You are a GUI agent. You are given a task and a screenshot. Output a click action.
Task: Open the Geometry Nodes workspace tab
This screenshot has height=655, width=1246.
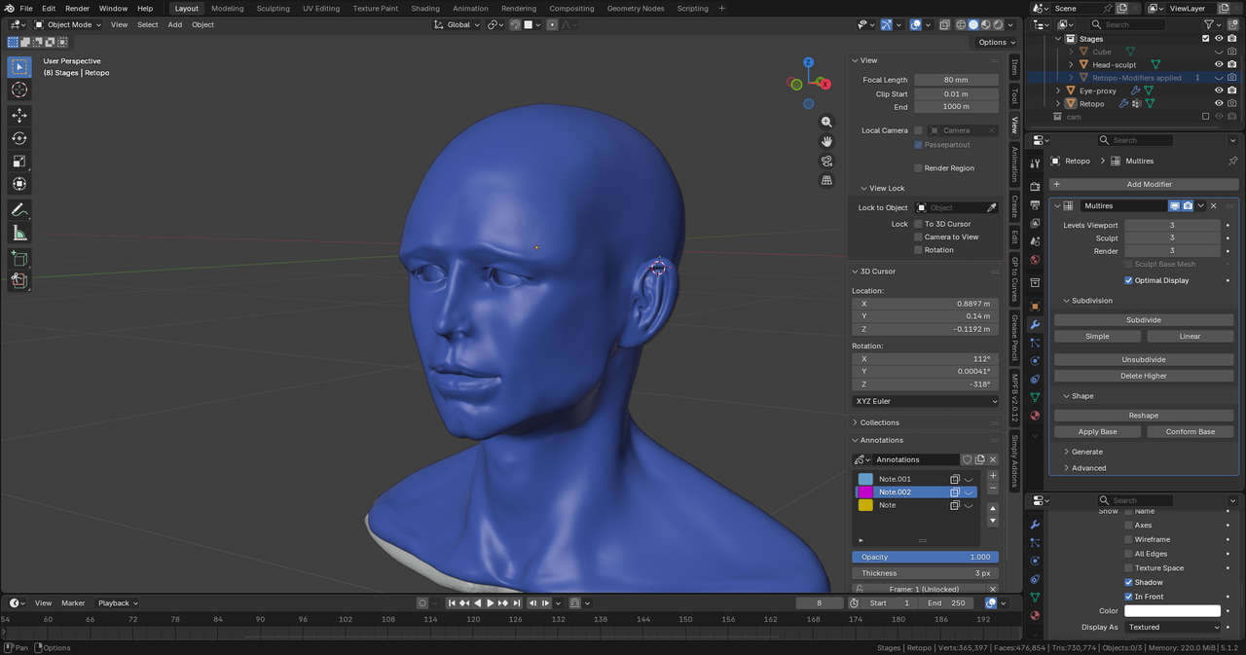pos(636,9)
